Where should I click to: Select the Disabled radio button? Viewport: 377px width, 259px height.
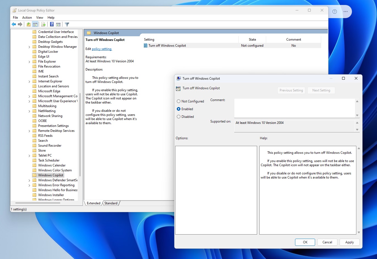coord(179,116)
